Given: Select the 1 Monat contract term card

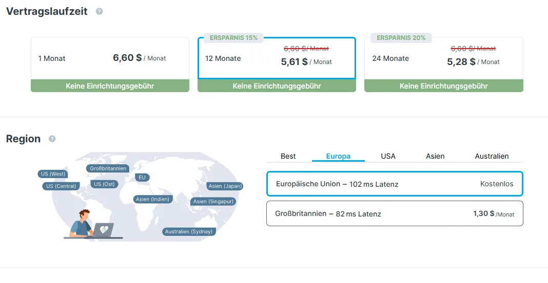Looking at the screenshot, I should click(x=110, y=64).
